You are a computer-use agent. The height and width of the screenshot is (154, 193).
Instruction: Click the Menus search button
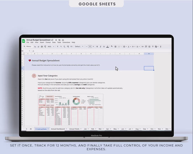28,47
